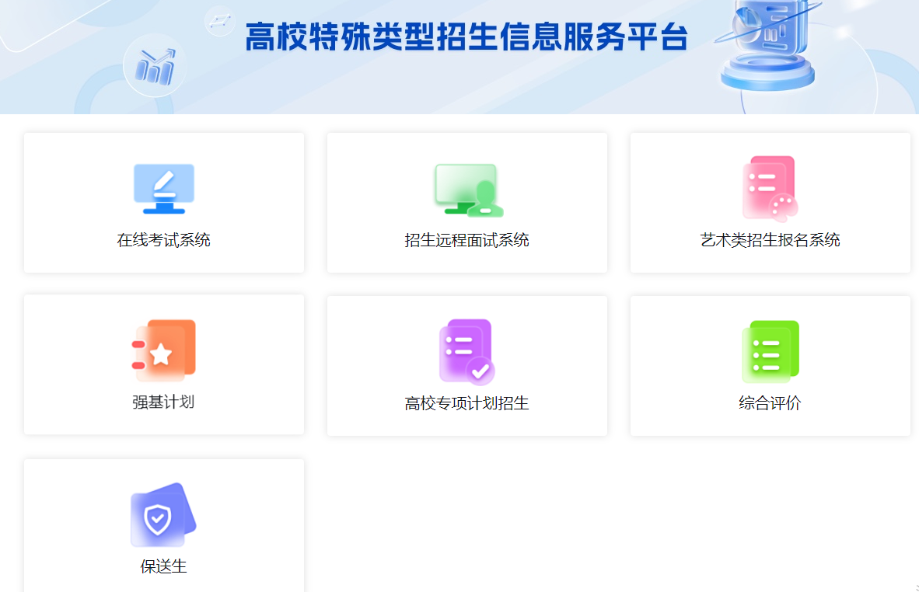Click the 在线考试系统 monitor icon
The width and height of the screenshot is (919, 592).
tap(163, 186)
